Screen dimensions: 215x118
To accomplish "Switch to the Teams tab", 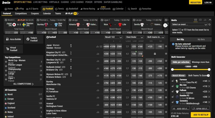I will [58, 14].
